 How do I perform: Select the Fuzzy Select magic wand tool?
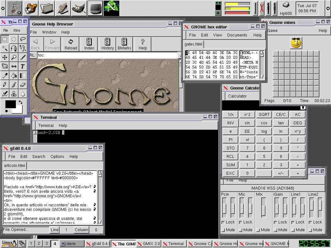pyautogui.click(x=5, y=48)
